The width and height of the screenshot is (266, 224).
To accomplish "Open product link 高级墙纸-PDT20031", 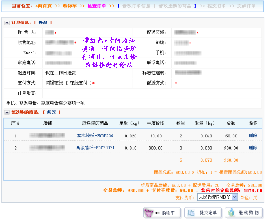I will click(95, 148).
